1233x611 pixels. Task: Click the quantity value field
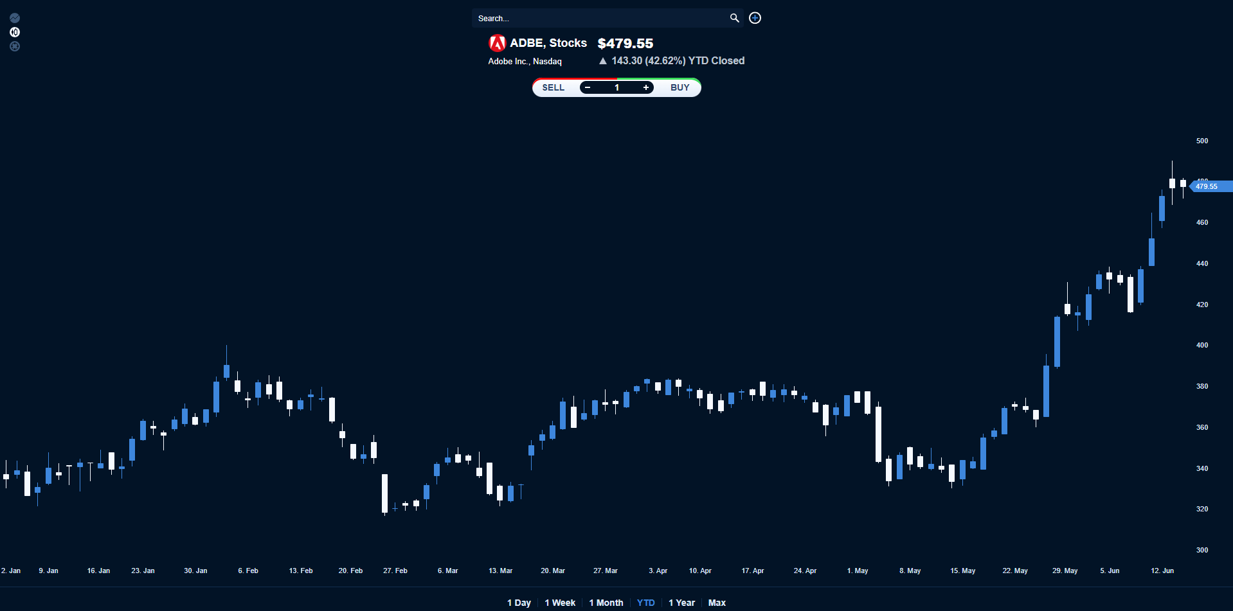[616, 87]
